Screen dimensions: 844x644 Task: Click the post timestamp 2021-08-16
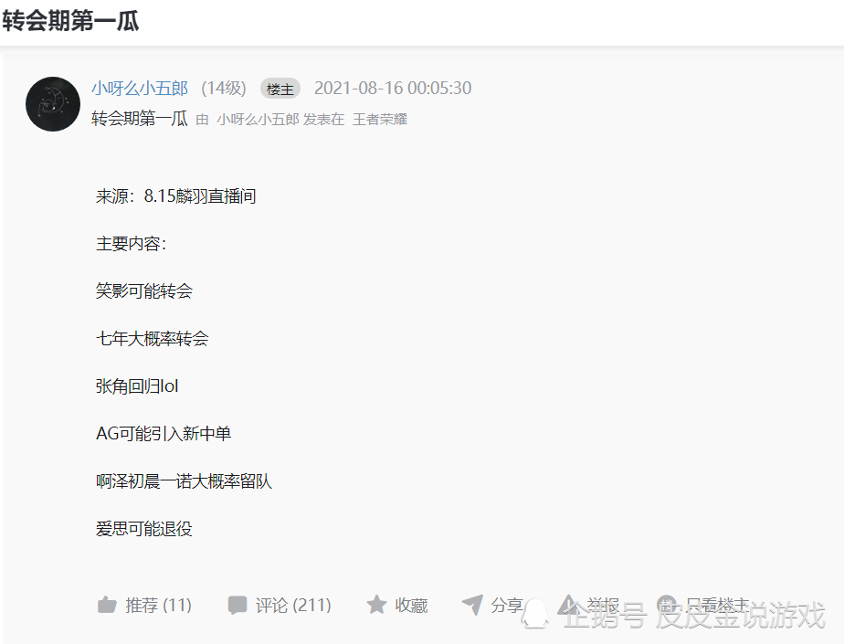(x=393, y=89)
